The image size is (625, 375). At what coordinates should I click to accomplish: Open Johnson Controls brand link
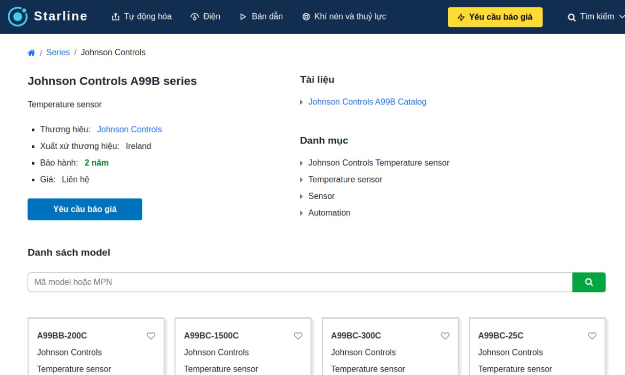point(129,129)
